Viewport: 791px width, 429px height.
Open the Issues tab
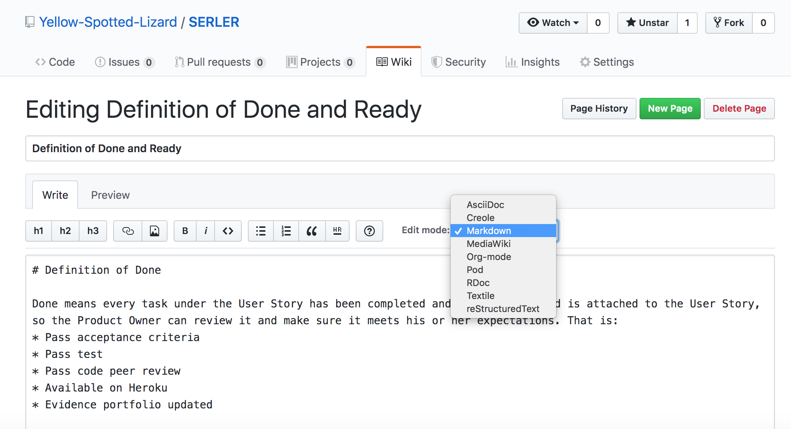pos(124,62)
